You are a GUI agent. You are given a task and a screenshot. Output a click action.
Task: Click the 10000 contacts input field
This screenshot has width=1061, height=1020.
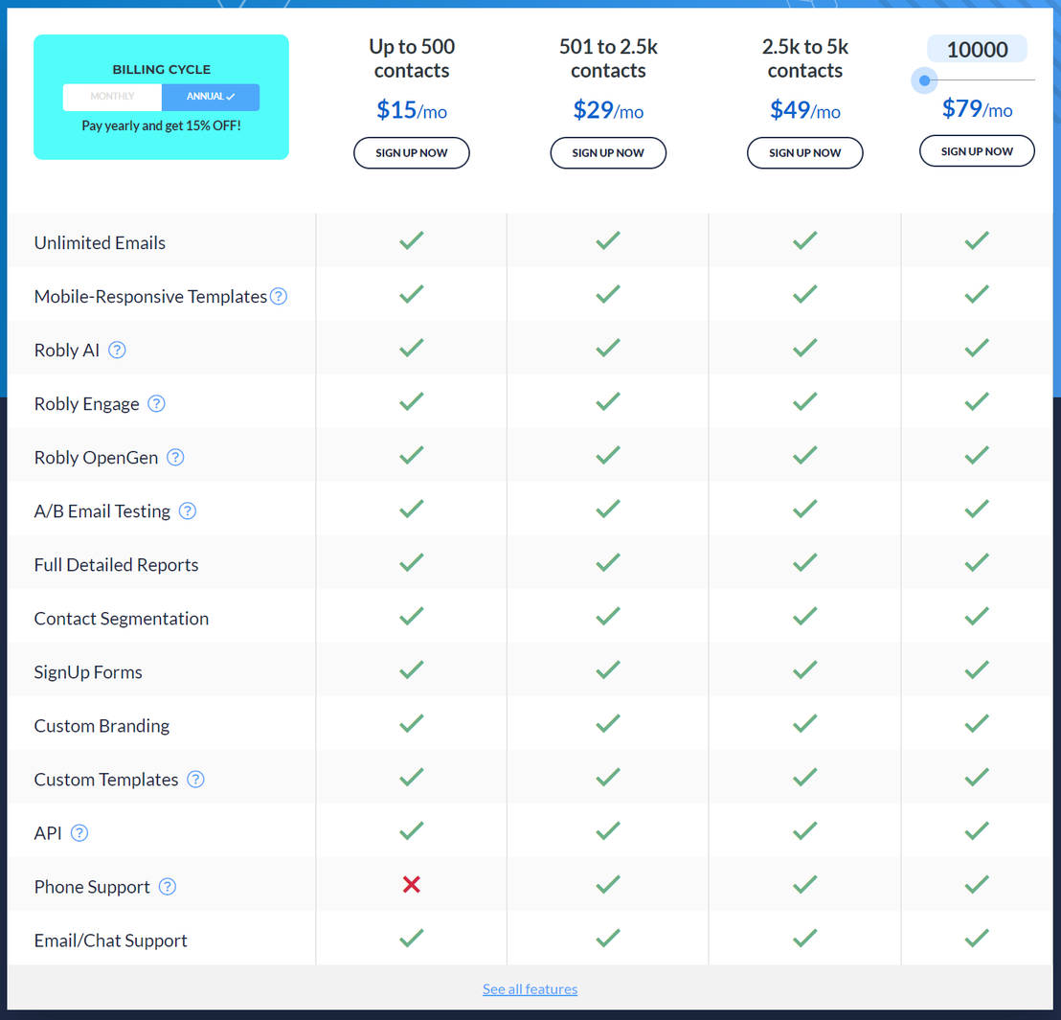[x=977, y=50]
